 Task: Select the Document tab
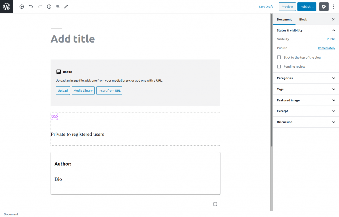[284, 19]
